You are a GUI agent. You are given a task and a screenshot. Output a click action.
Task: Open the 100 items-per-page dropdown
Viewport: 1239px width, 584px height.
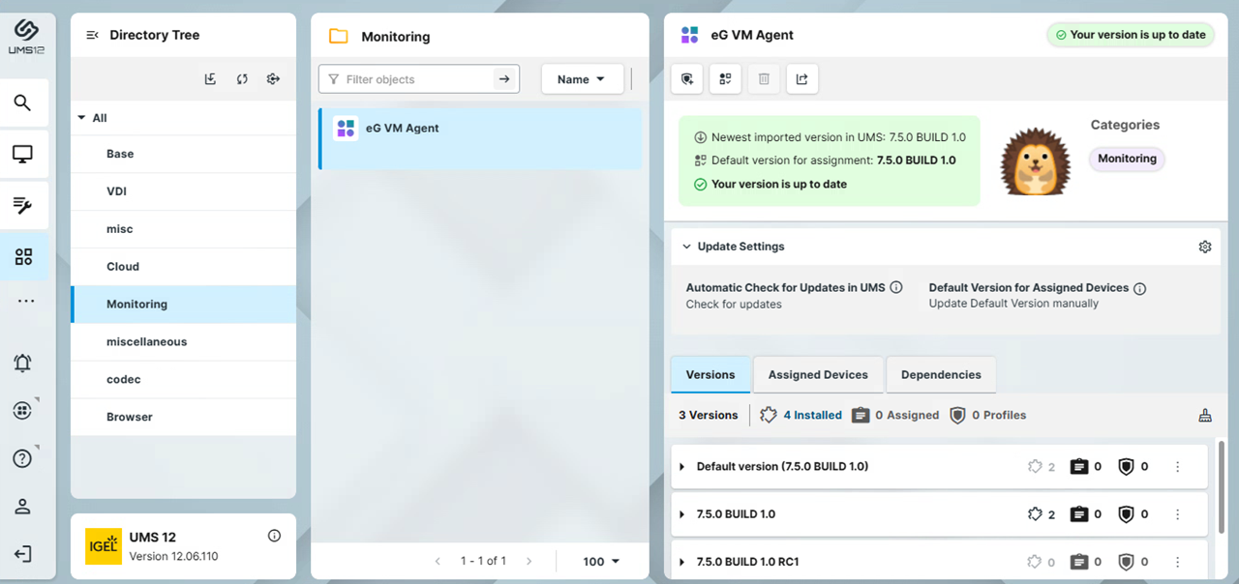coord(601,561)
